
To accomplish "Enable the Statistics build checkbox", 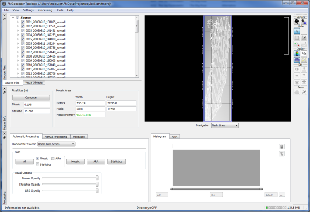I will point(37,165).
